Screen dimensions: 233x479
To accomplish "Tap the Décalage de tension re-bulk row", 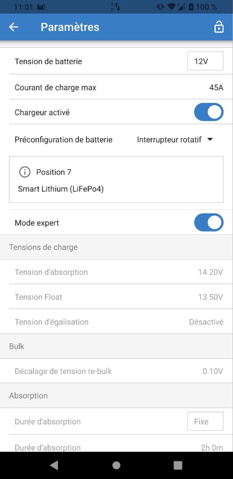I will 116,371.
